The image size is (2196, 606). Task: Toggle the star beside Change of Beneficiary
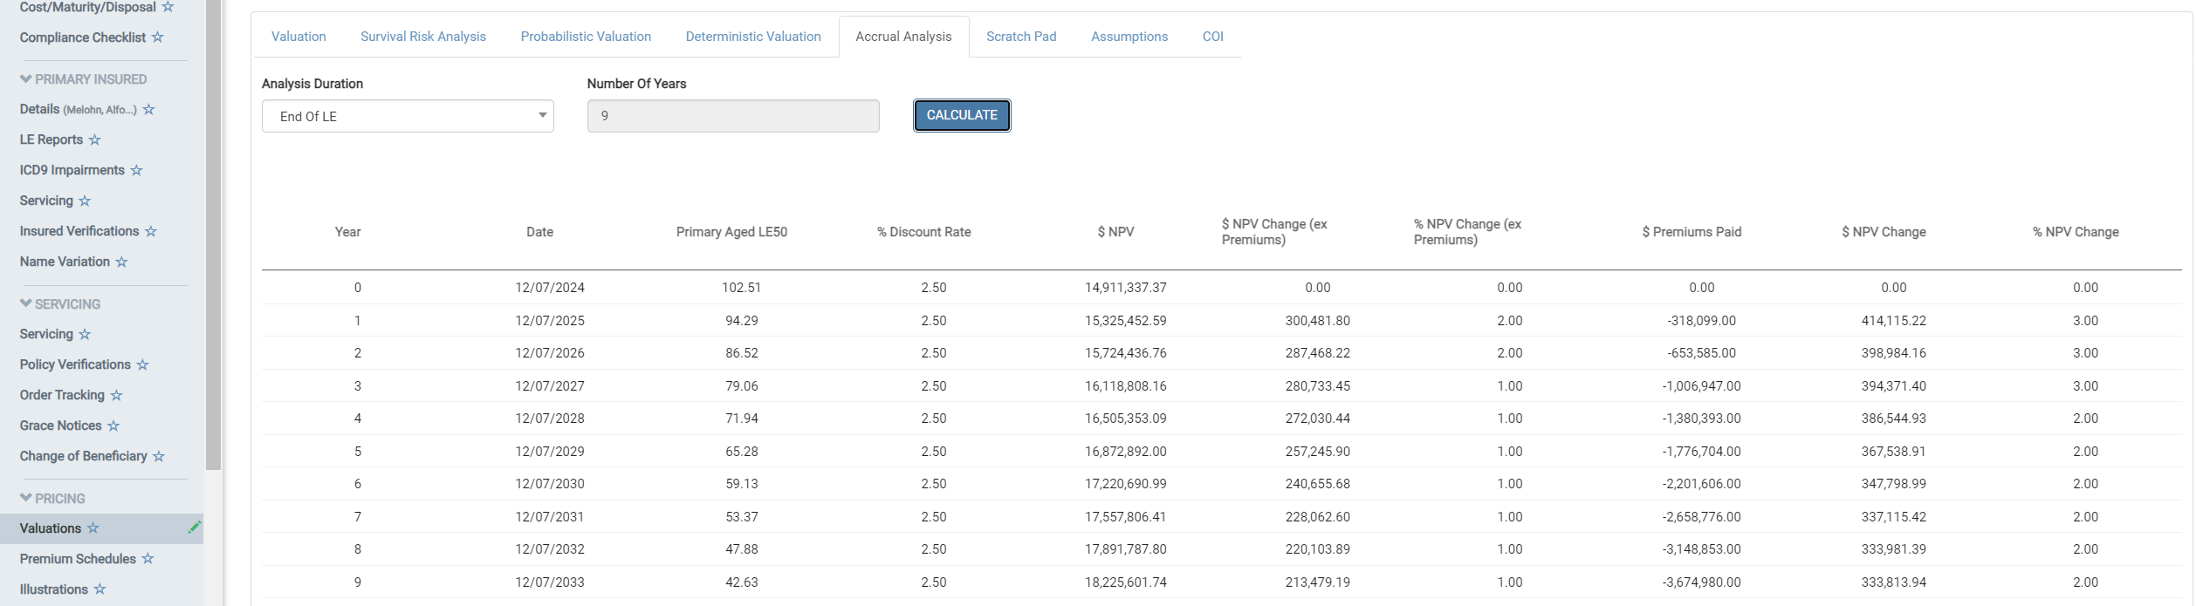159,456
